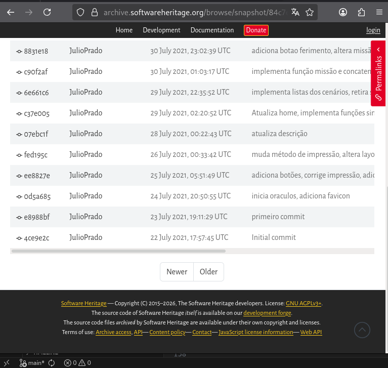Open the Contact footer link
The width and height of the screenshot is (388, 368).
click(x=202, y=333)
